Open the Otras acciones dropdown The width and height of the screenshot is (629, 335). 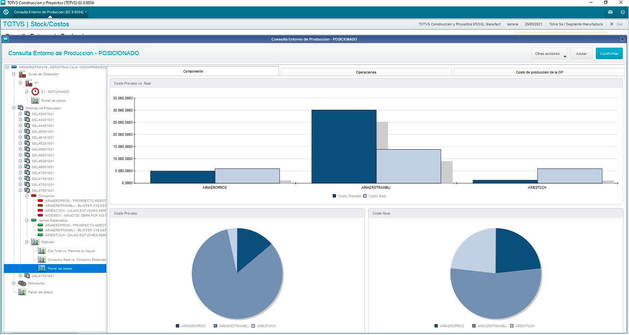(550, 54)
